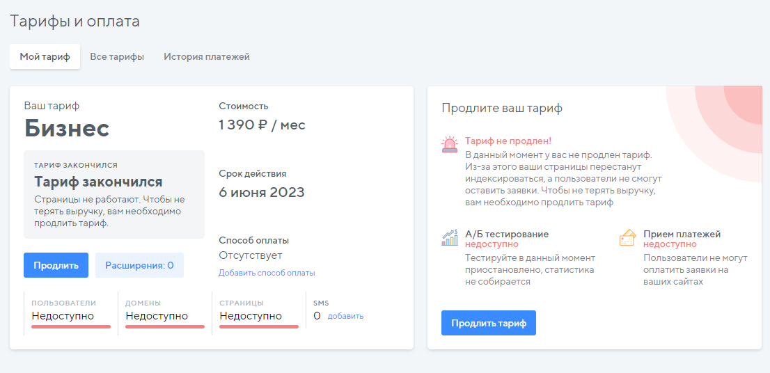
Task: Click the Тариф не продлен! warning heading
Action: tap(508, 141)
